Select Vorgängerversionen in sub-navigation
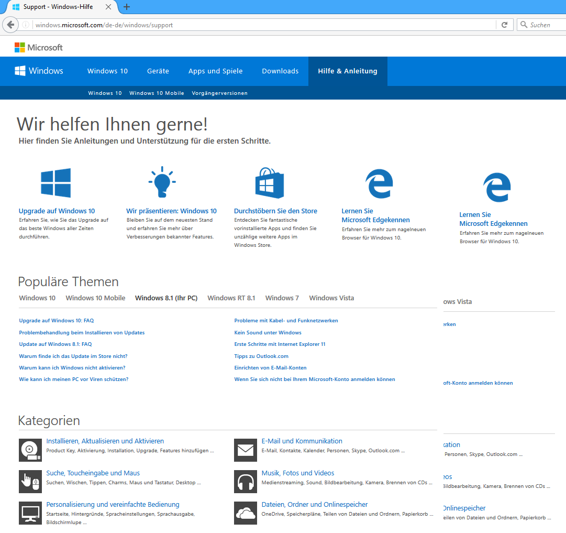This screenshot has height=533, width=566. [x=219, y=93]
